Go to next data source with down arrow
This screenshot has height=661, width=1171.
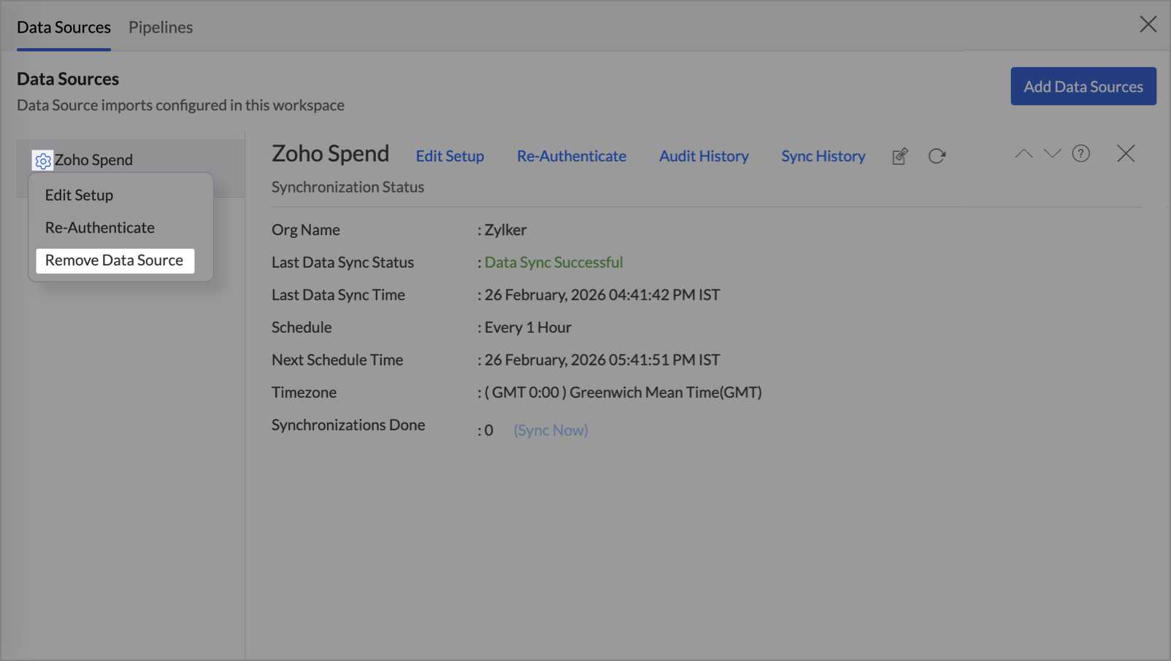click(x=1052, y=154)
